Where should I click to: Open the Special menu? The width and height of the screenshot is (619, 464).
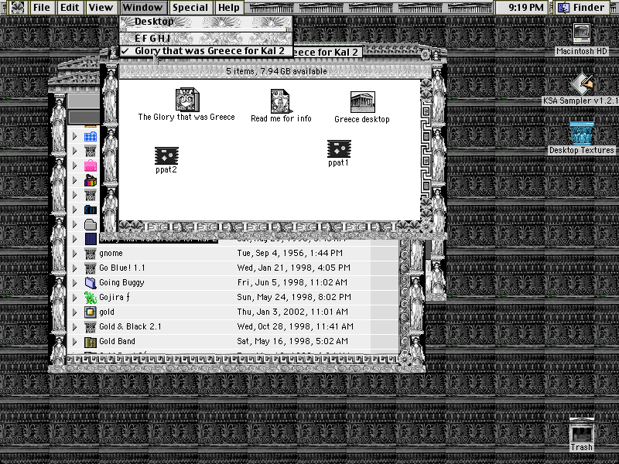(x=190, y=8)
